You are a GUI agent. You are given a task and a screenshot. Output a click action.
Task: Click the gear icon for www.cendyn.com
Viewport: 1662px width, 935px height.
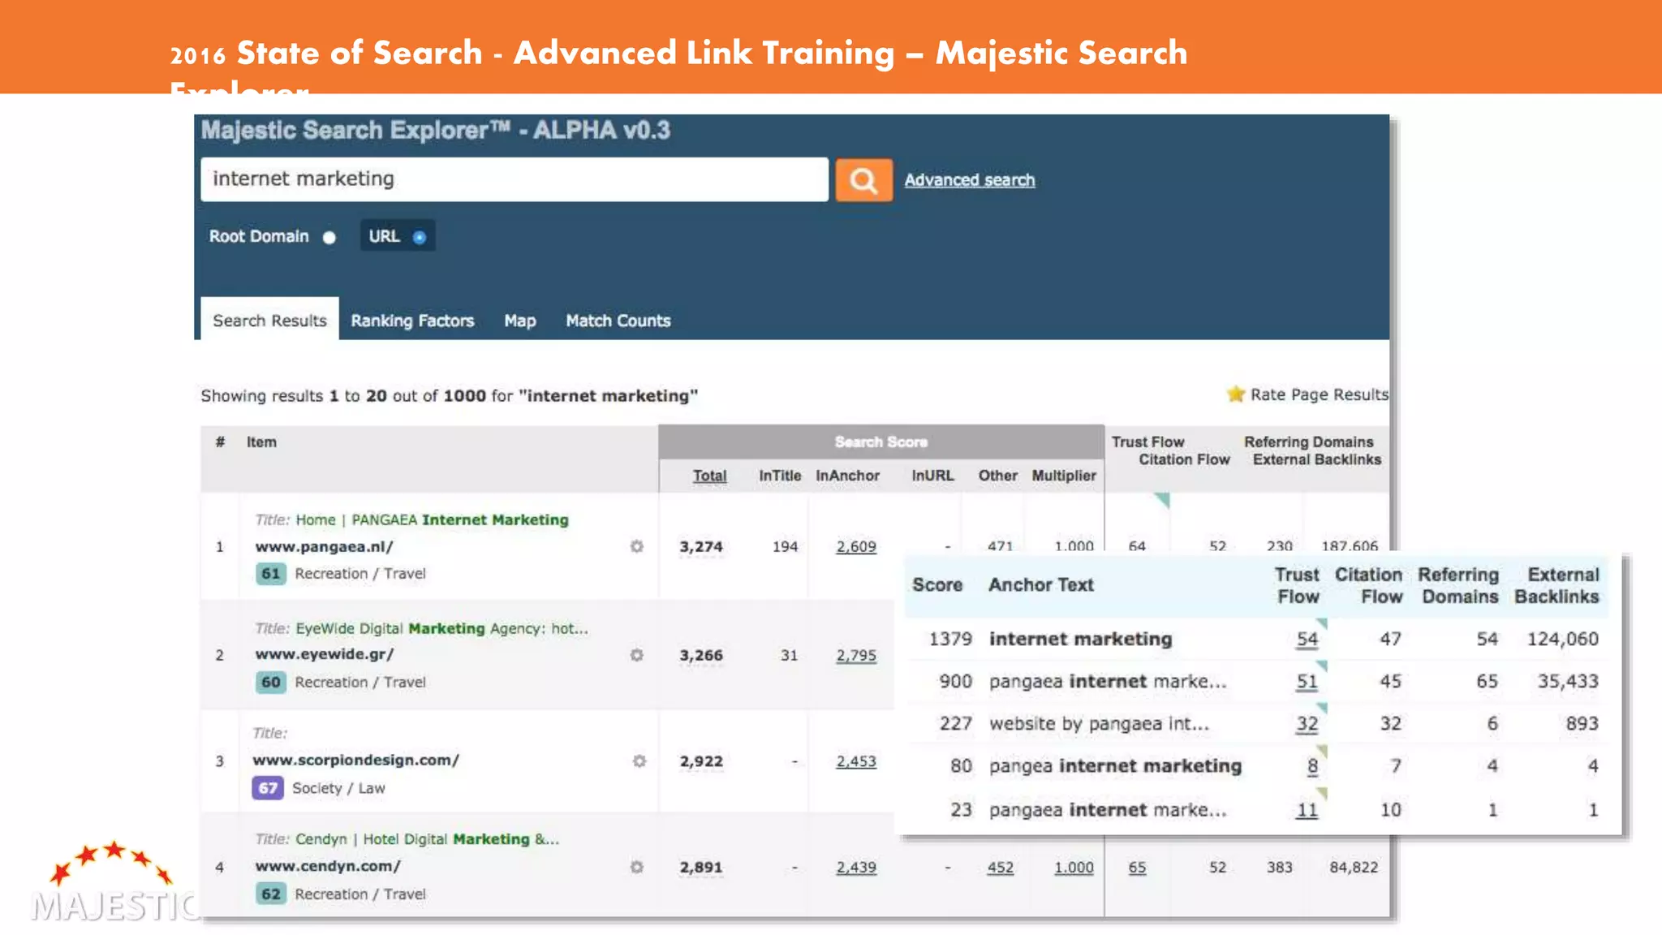(637, 867)
